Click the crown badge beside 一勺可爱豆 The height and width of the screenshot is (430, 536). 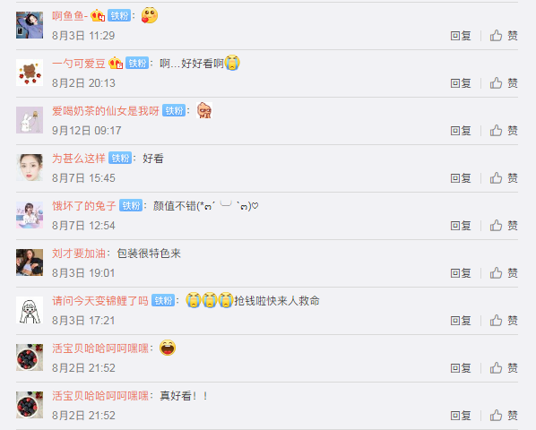point(116,64)
